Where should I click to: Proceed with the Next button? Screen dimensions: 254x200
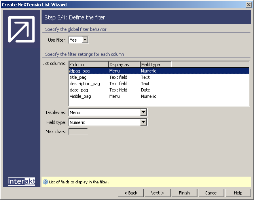tap(157, 193)
